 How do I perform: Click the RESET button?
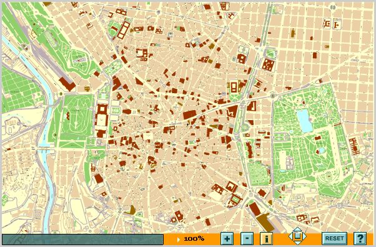click(334, 239)
